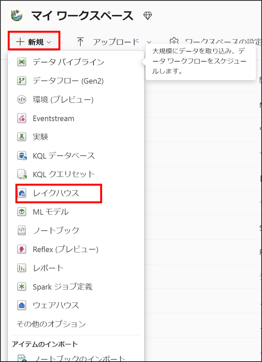This screenshot has width=262, height=362.
Task: Click the マイ ワークスペース title
Action: point(82,16)
